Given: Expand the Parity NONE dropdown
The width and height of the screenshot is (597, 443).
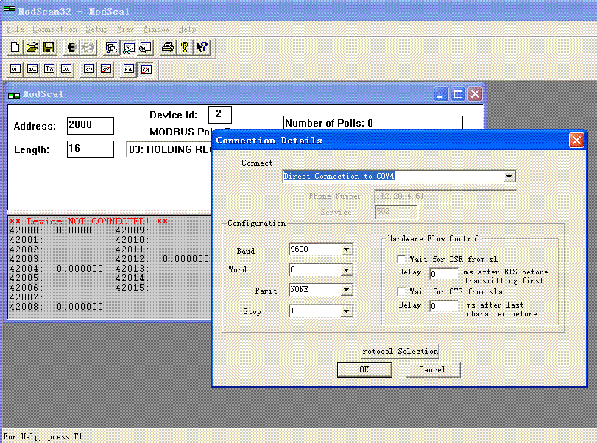Looking at the screenshot, I should pos(347,291).
